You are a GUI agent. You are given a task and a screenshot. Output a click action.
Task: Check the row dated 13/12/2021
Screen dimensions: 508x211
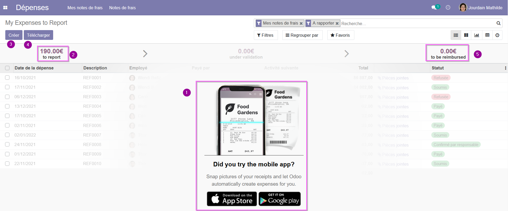(7, 106)
